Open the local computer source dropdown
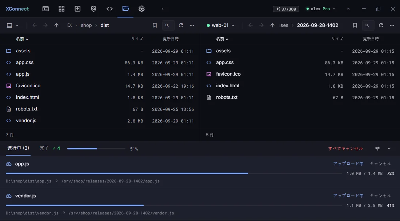This screenshot has height=221, width=400. (12, 25)
